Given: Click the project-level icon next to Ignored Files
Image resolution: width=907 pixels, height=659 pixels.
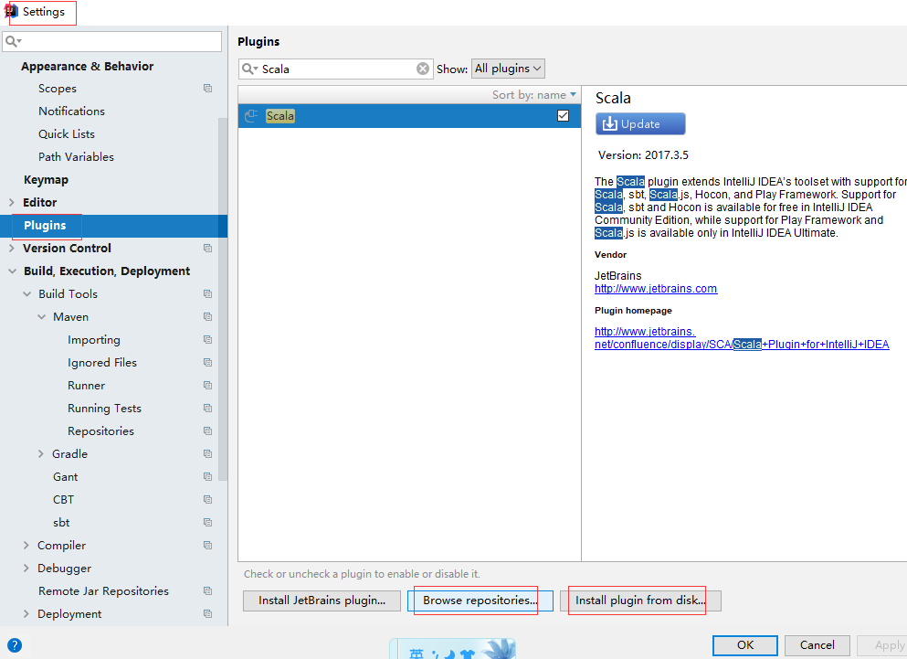Looking at the screenshot, I should (207, 363).
